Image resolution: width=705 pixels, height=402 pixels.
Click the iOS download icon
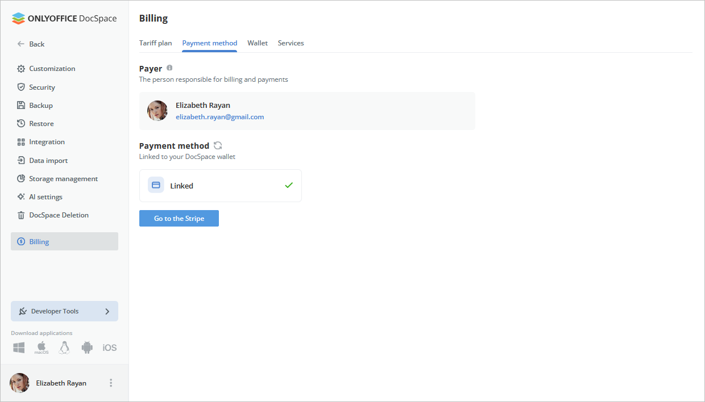pyautogui.click(x=110, y=347)
